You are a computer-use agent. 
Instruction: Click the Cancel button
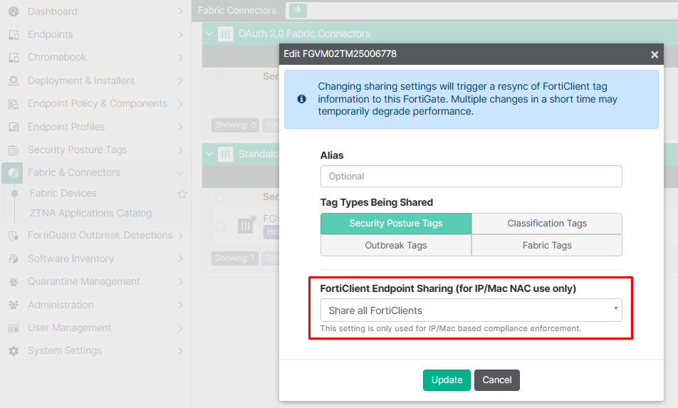[497, 380]
